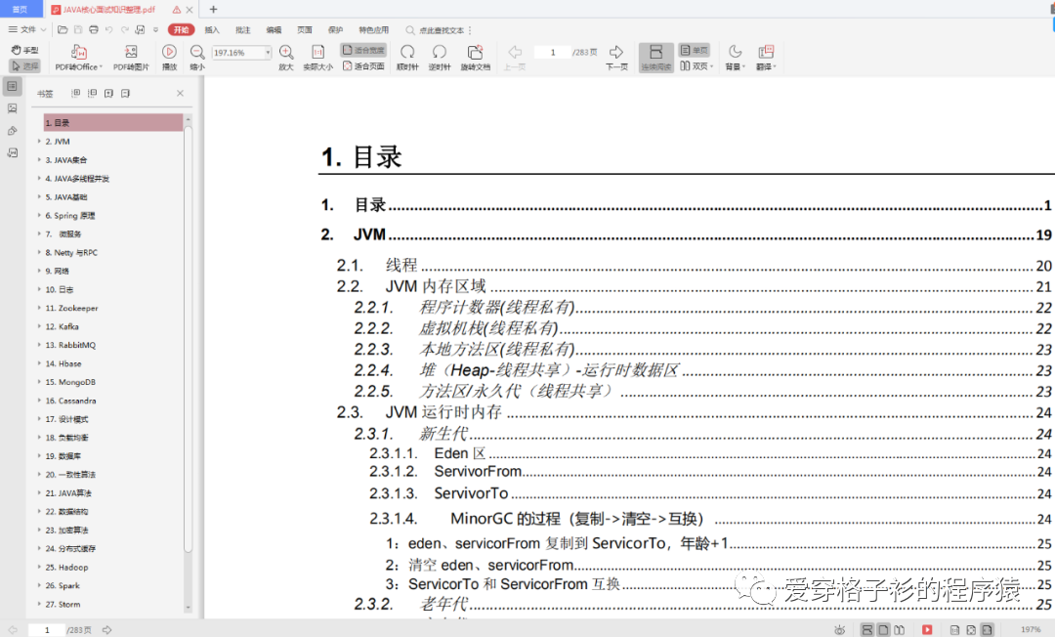This screenshot has height=637, width=1055.
Task: Switch to the 保护 tab
Action: click(335, 29)
